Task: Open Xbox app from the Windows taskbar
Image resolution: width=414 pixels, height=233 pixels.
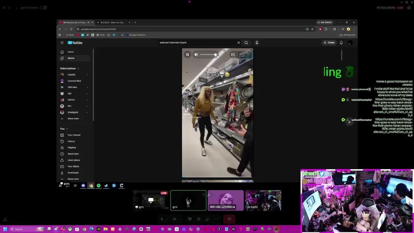Action: click(x=70, y=229)
